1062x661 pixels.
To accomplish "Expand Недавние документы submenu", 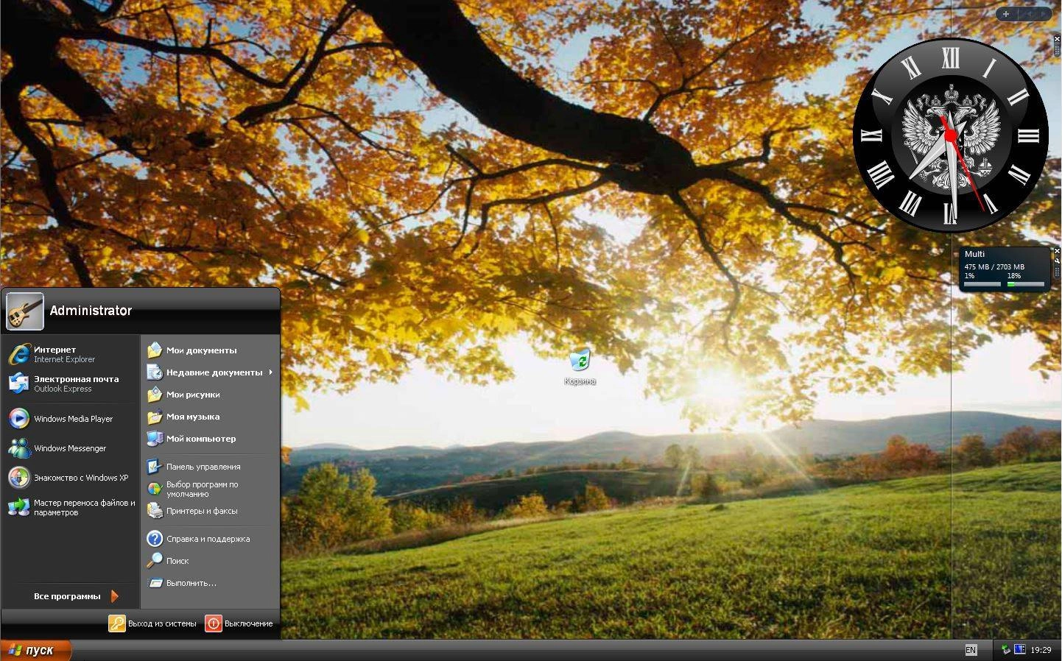I will pyautogui.click(x=210, y=372).
